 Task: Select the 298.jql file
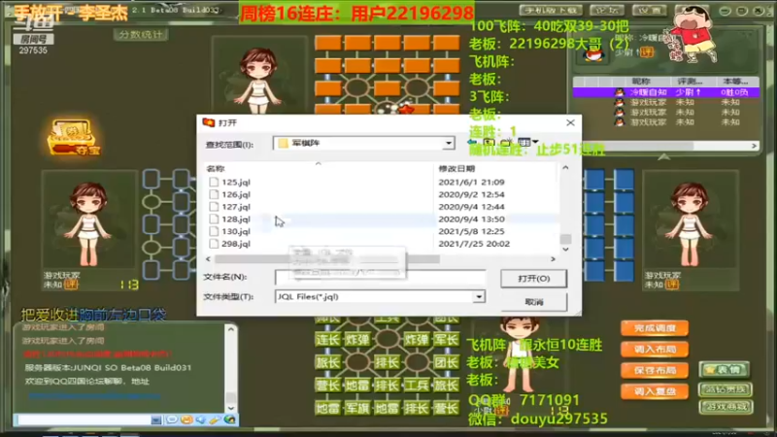[x=236, y=244]
